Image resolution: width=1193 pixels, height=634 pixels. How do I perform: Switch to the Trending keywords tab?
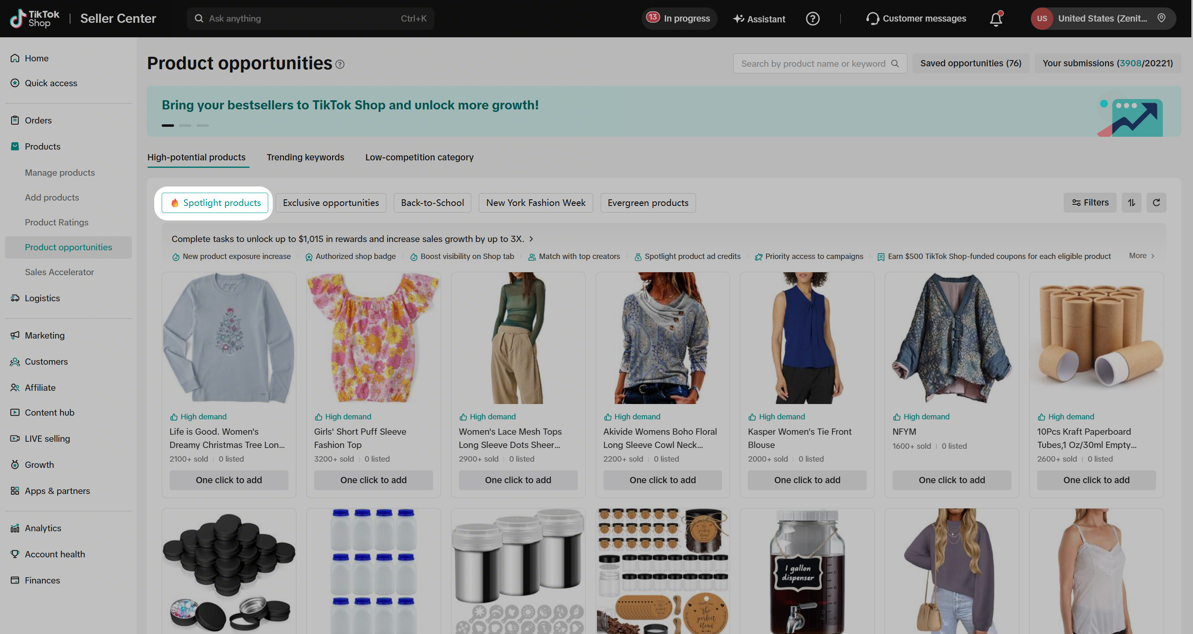tap(305, 157)
